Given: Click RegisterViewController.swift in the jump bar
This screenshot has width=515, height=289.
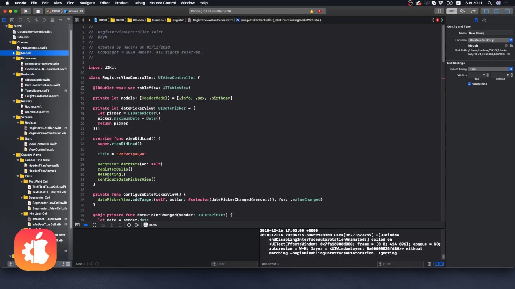Looking at the screenshot, I should (210, 20).
